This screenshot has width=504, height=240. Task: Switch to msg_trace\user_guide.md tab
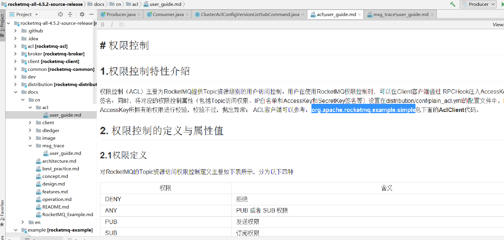coord(401,14)
